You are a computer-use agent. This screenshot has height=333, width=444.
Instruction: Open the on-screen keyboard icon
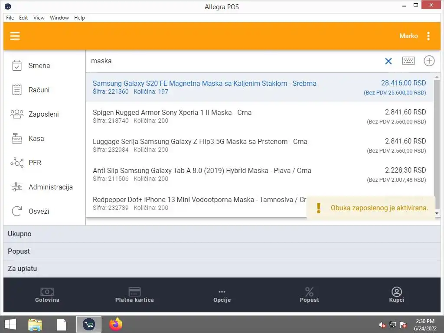pos(408,61)
